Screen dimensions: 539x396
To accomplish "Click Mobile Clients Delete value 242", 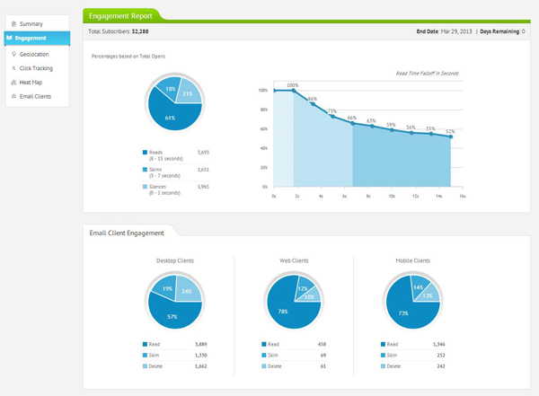I will (x=441, y=366).
